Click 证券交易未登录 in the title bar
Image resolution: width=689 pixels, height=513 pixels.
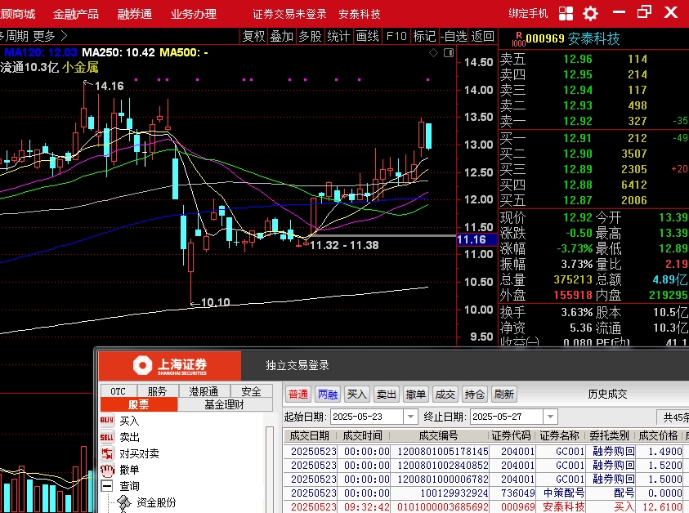pyautogui.click(x=289, y=14)
